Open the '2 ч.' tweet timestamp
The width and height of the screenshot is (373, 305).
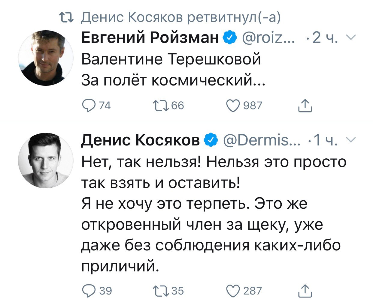point(325,38)
